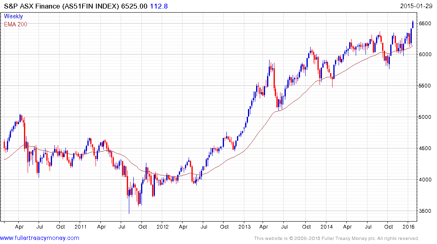437x244 pixels.
Task: Click the 6000 price axis label
Action: [425, 54]
